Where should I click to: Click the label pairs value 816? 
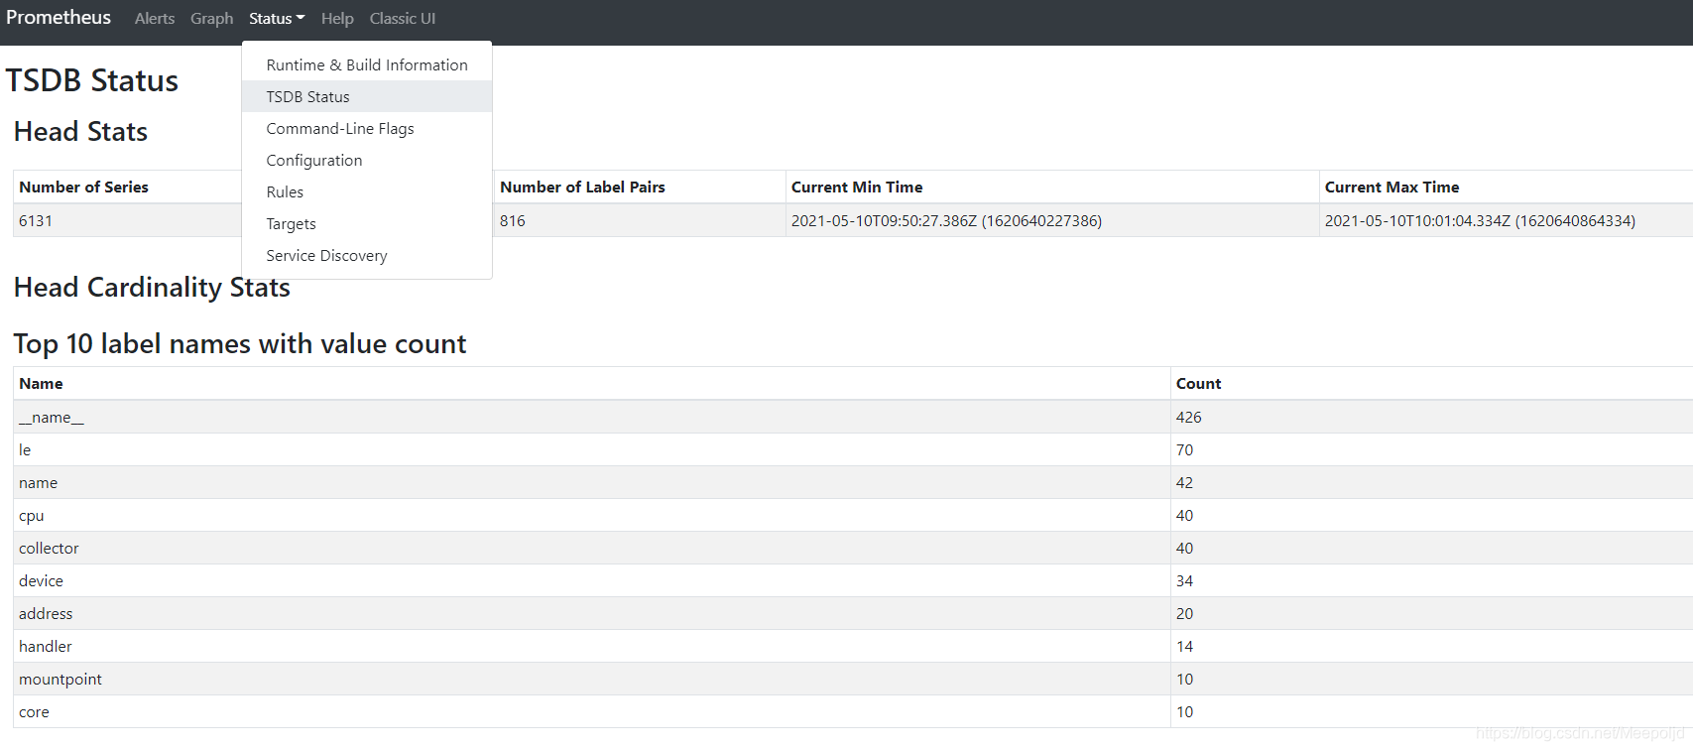tap(513, 220)
